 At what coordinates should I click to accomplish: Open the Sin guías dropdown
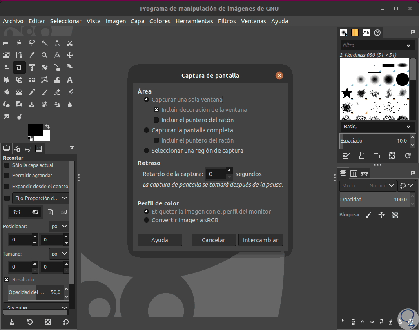(x=36, y=307)
